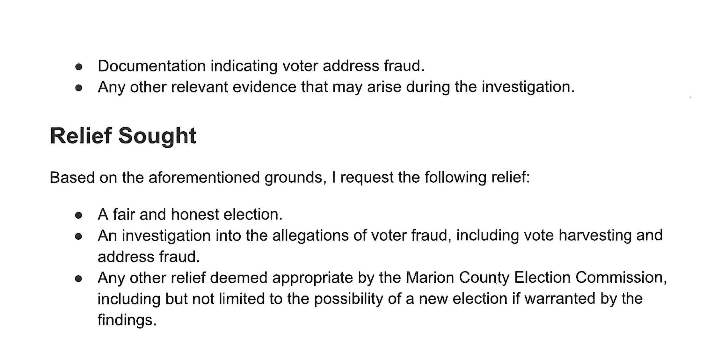Click the word "Documentation" in the first bullet

[x=151, y=66]
